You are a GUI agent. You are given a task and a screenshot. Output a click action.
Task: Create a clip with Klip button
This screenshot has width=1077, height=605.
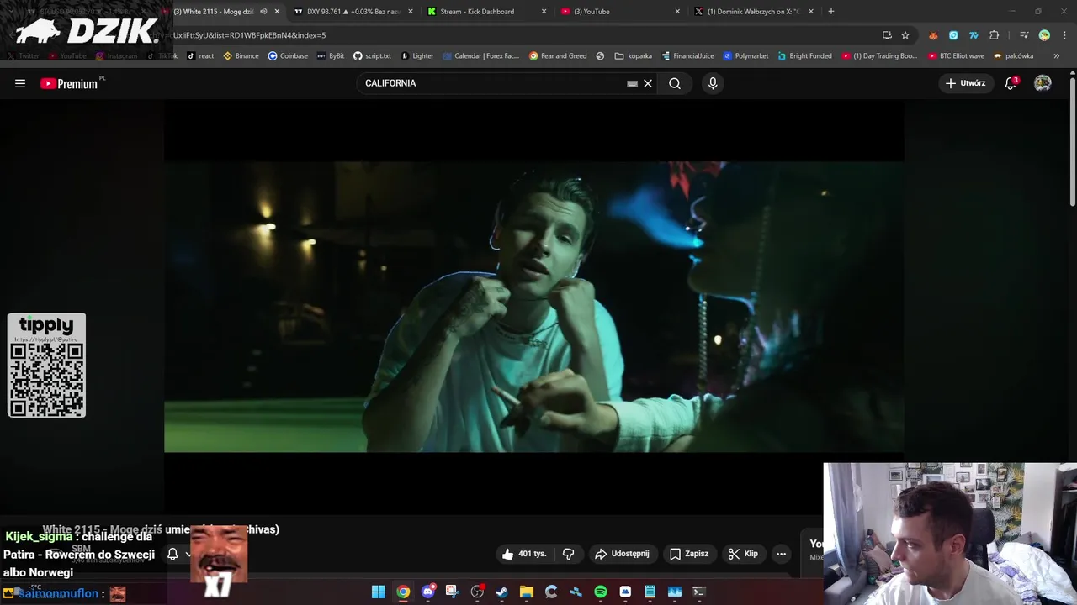pyautogui.click(x=743, y=554)
